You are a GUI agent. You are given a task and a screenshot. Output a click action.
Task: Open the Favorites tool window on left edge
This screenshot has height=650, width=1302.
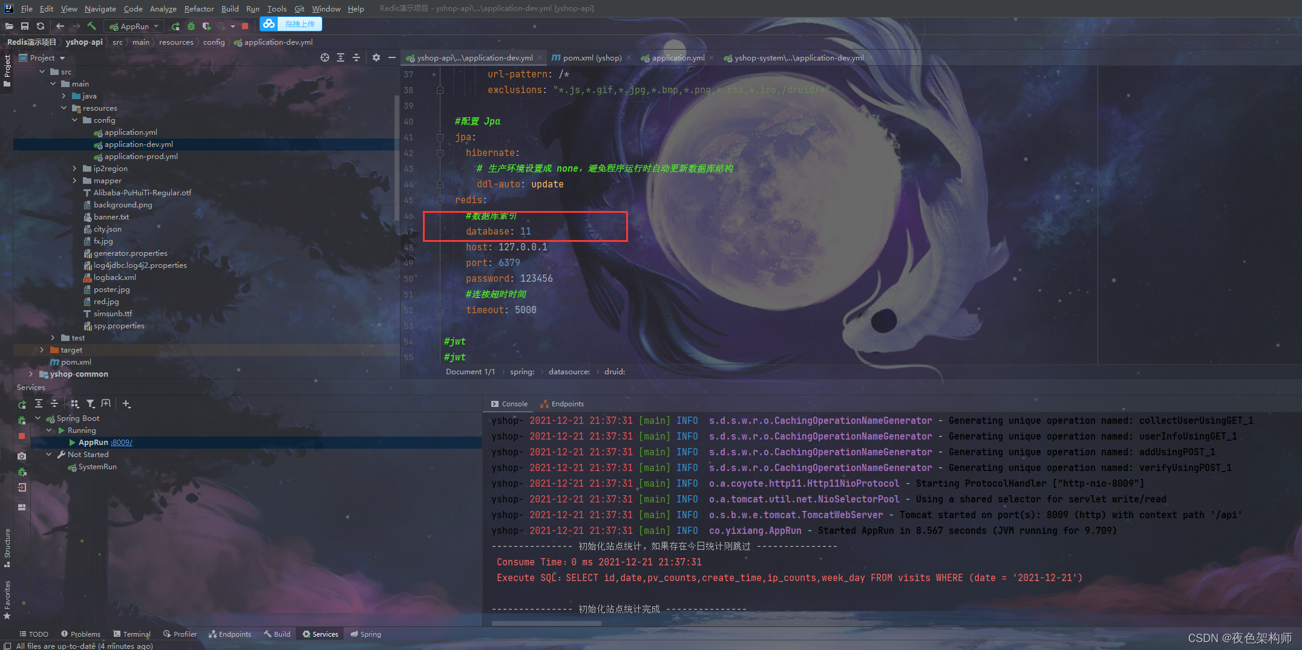click(x=7, y=600)
